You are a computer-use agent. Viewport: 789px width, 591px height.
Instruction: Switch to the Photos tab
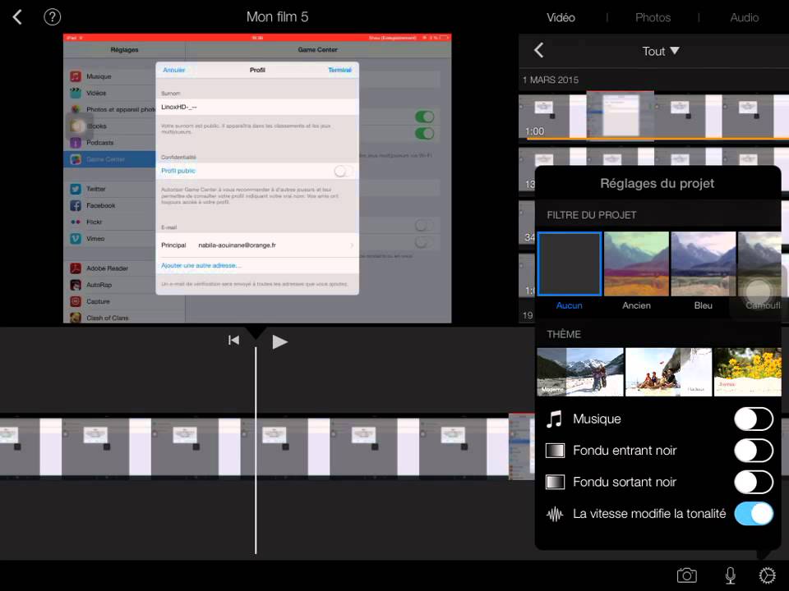click(653, 17)
